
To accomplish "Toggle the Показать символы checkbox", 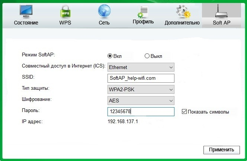I will [x=184, y=112].
